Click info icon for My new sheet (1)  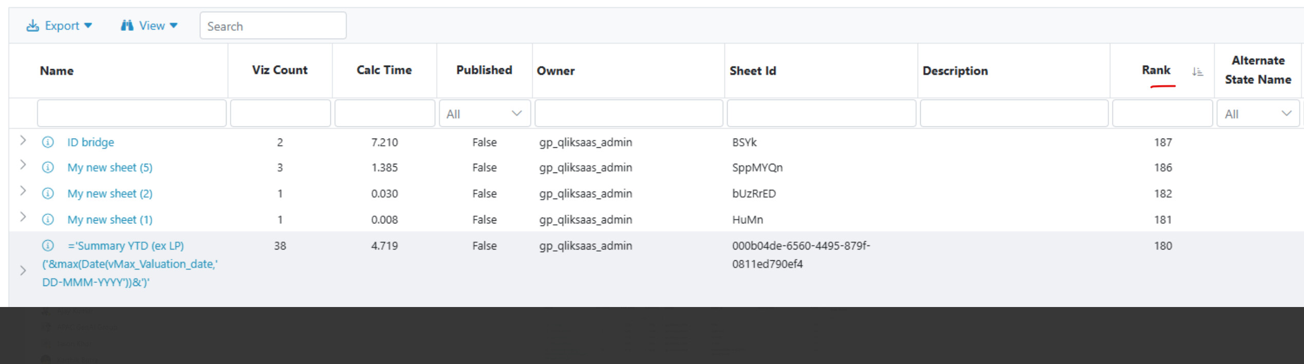(48, 220)
